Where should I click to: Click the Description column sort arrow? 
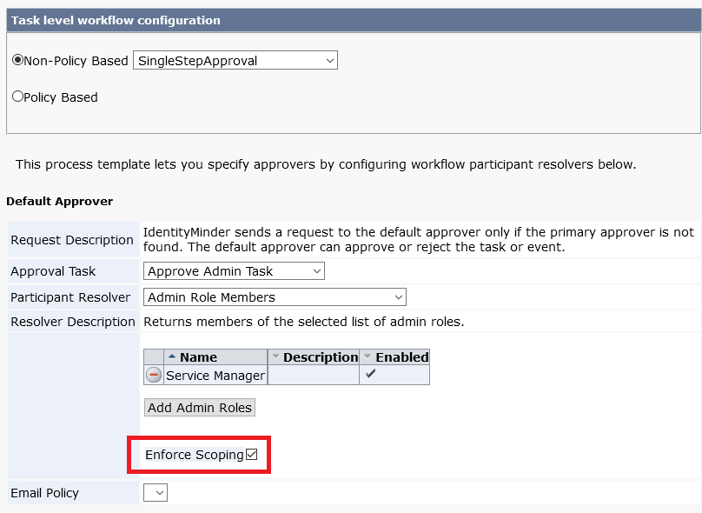(x=276, y=357)
